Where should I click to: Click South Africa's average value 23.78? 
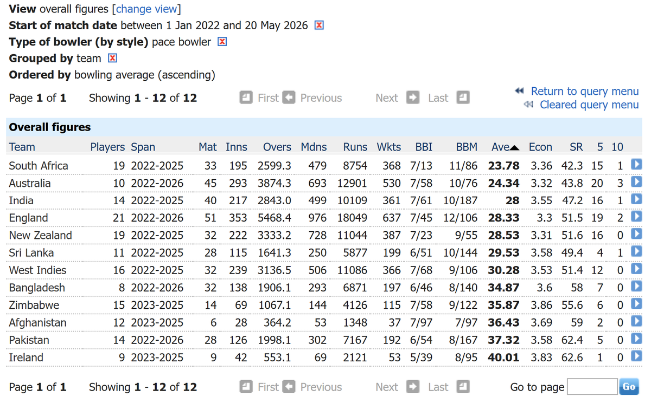[x=503, y=165]
